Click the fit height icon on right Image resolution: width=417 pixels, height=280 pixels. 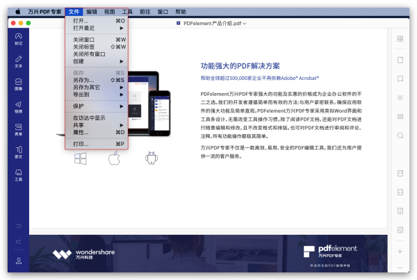[400, 211]
